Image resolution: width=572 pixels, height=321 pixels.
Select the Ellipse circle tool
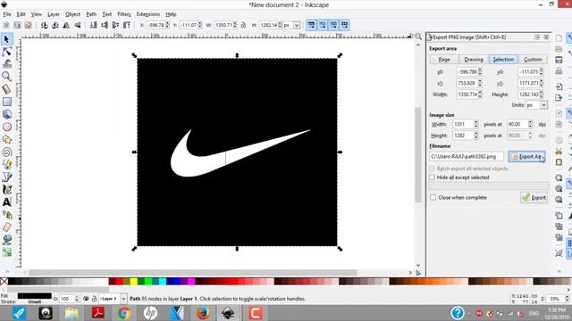pyautogui.click(x=6, y=127)
